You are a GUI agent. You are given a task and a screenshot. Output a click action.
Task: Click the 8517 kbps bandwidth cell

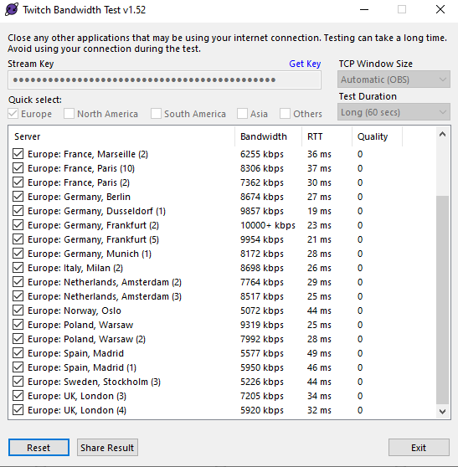point(262,296)
